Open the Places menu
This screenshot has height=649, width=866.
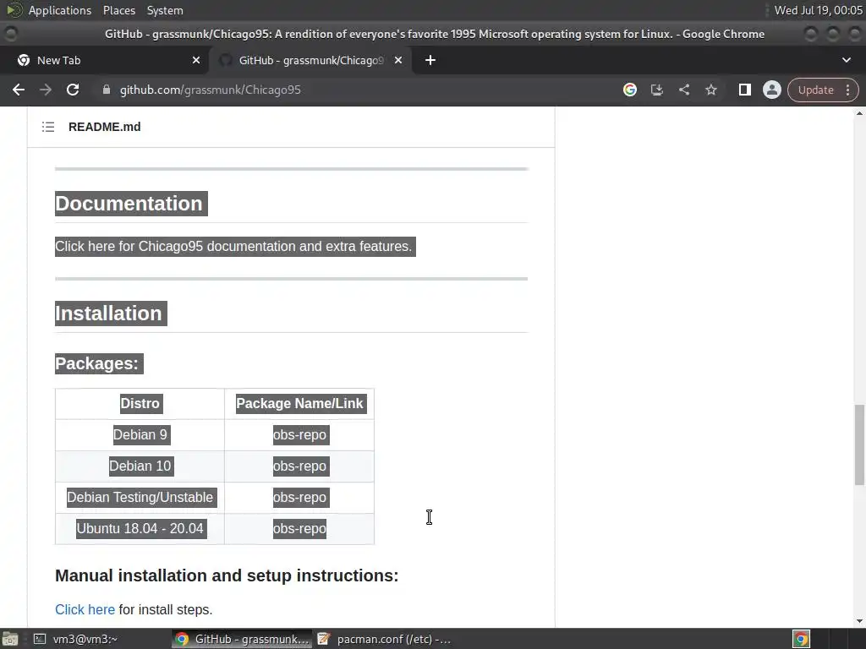point(118,10)
